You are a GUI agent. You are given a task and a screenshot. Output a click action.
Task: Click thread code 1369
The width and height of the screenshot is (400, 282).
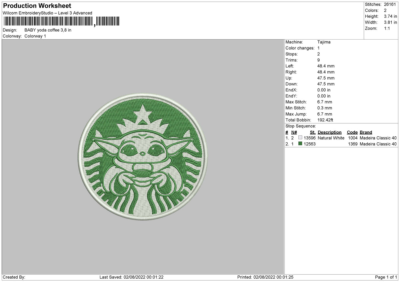pyautogui.click(x=353, y=144)
